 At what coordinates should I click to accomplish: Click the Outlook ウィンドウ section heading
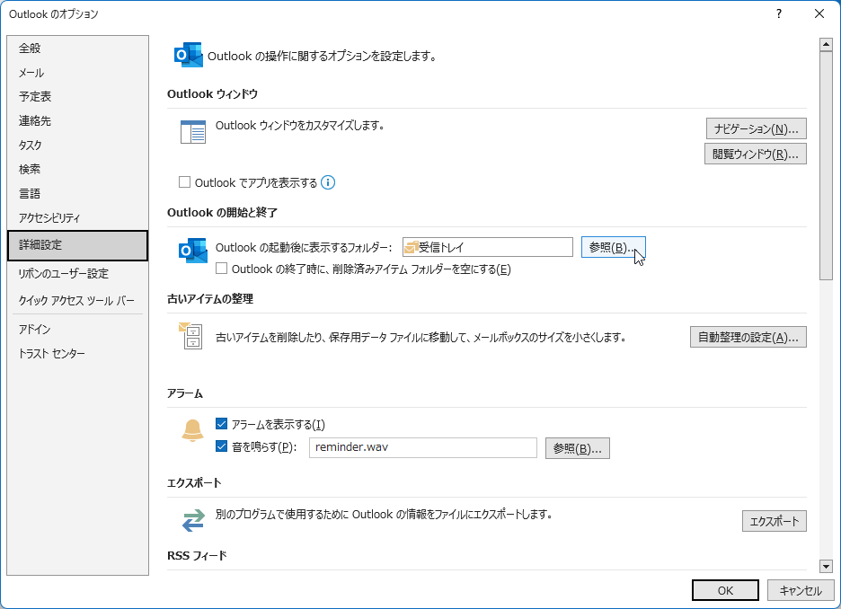pos(212,93)
